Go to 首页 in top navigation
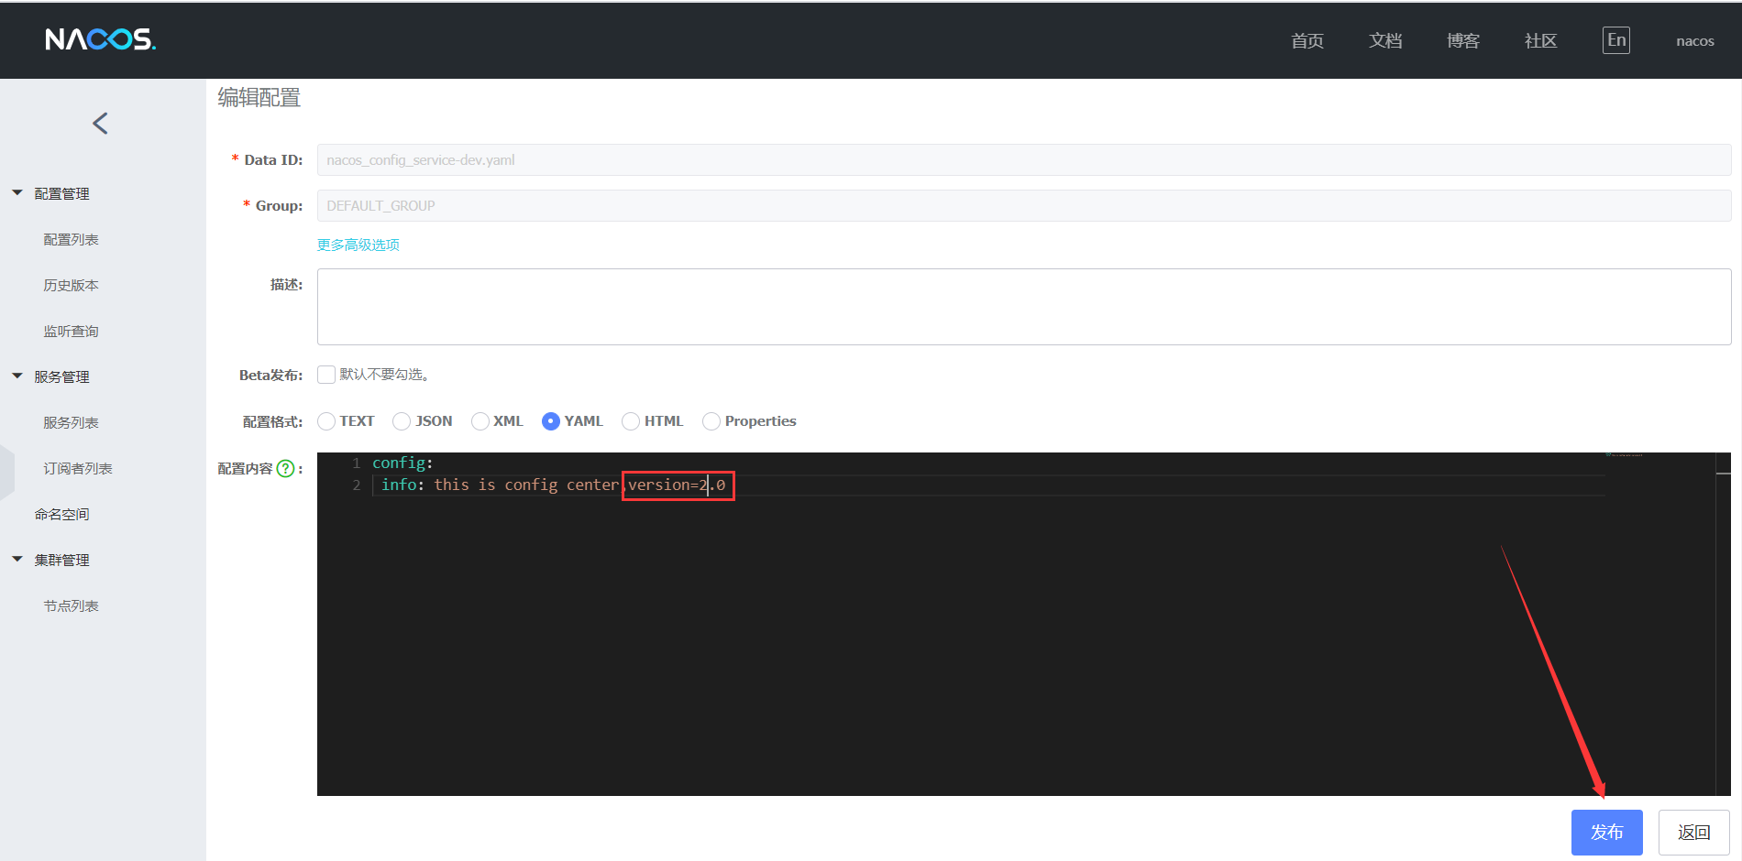 (1307, 40)
